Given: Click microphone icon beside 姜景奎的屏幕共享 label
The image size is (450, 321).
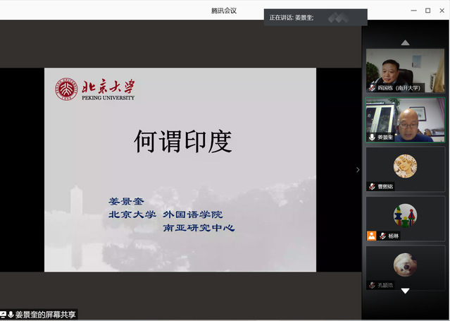Looking at the screenshot, I should pyautogui.click(x=11, y=315).
